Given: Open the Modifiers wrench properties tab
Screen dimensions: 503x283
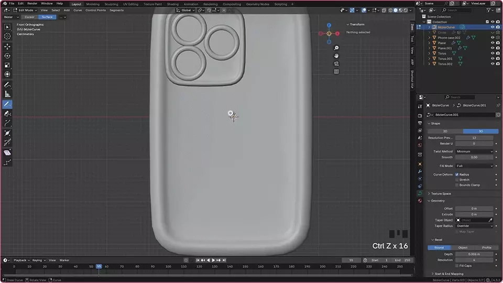Looking at the screenshot, I should coord(420,171).
